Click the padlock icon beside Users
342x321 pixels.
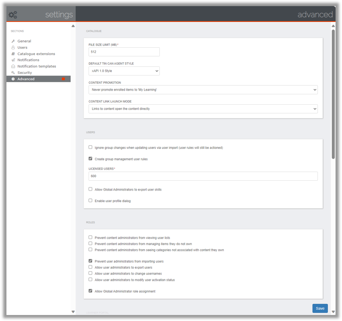coord(13,47)
